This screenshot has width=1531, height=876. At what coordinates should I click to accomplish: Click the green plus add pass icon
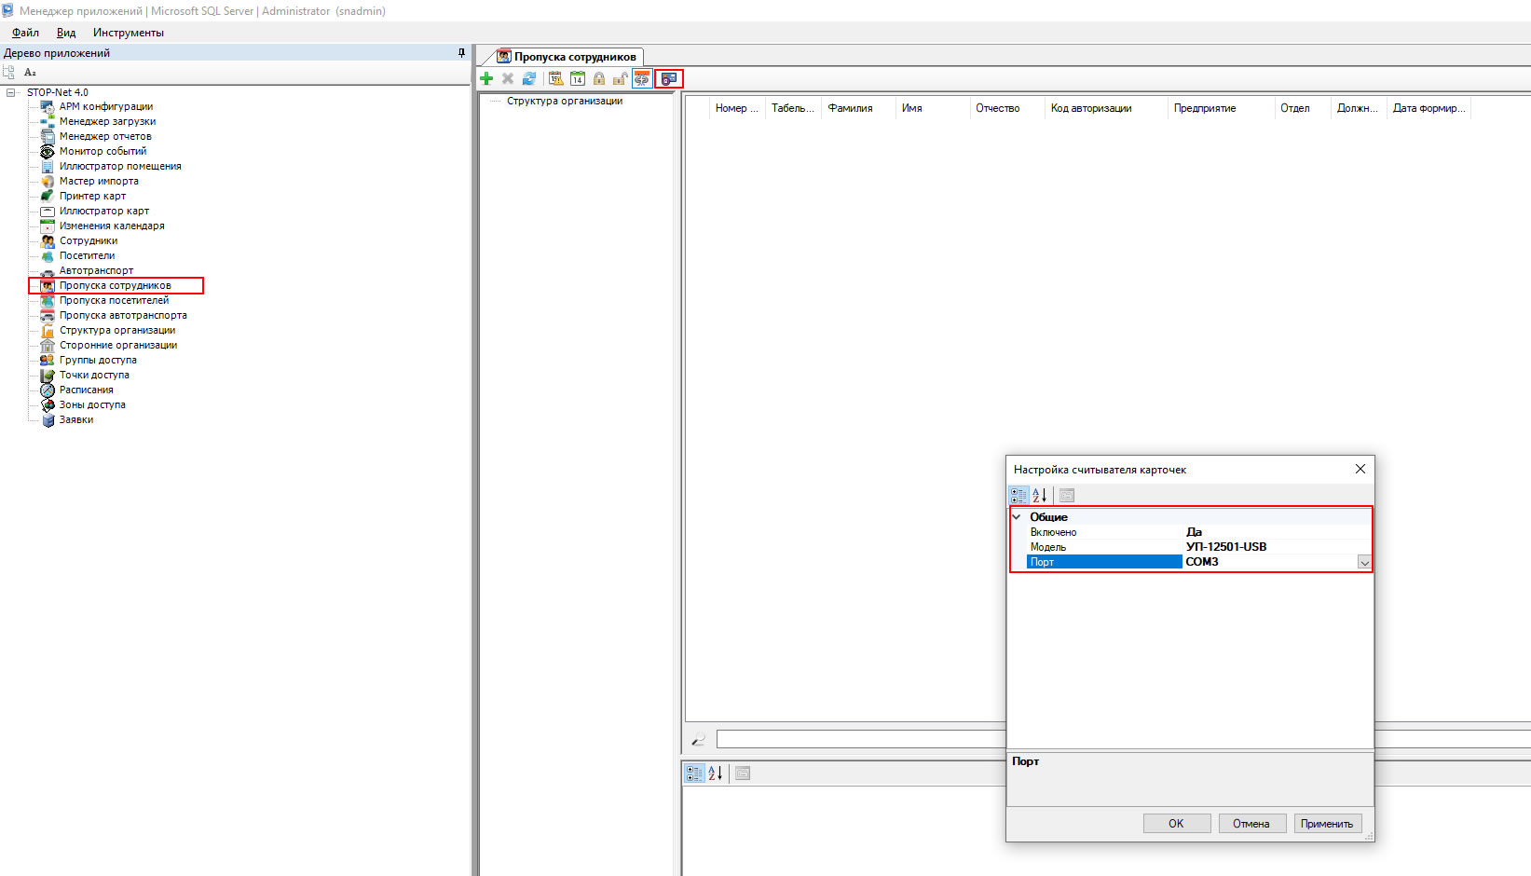pos(486,79)
